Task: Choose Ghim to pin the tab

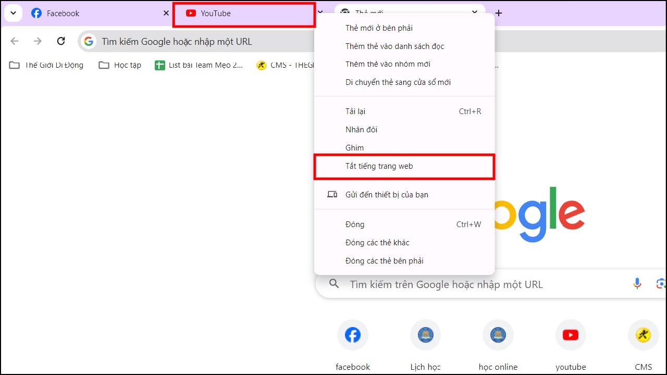Action: (404, 148)
